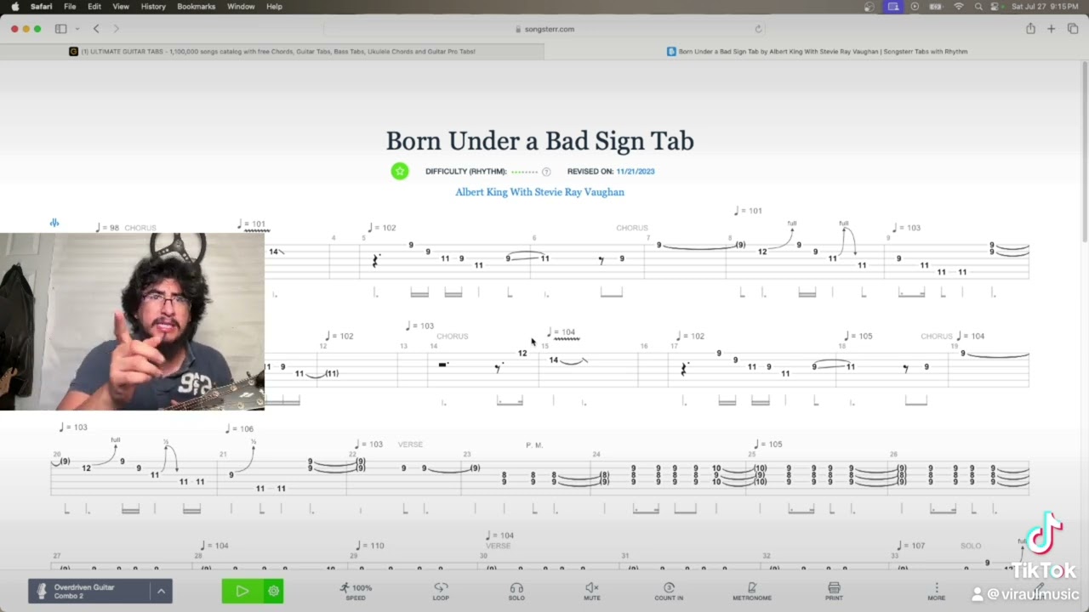Open the More options menu
The image size is (1089, 612).
click(936, 592)
